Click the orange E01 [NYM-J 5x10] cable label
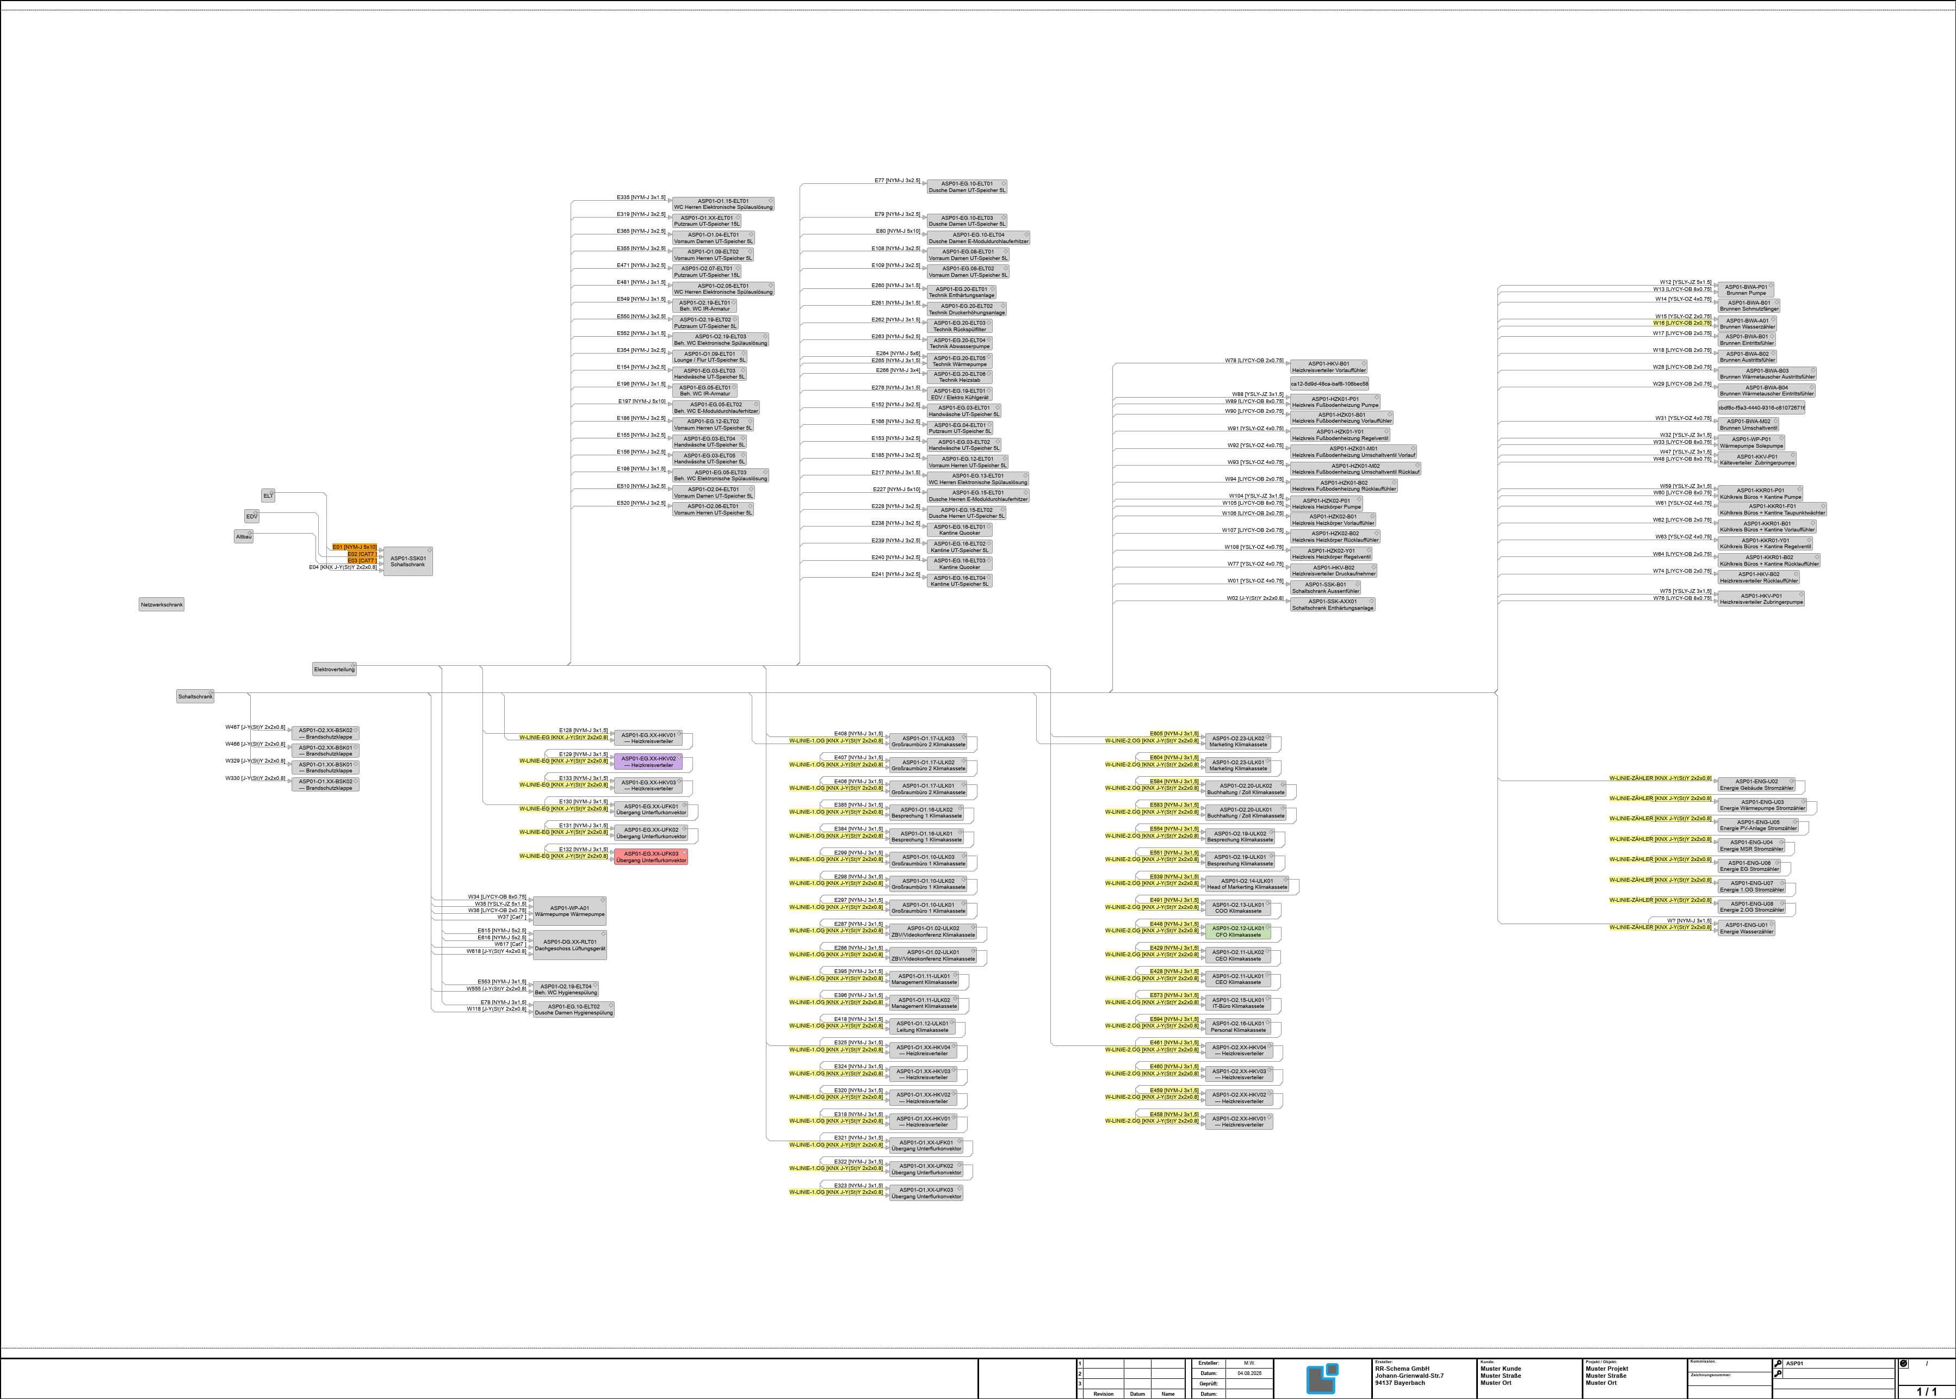This screenshot has width=1956, height=1399. [354, 547]
